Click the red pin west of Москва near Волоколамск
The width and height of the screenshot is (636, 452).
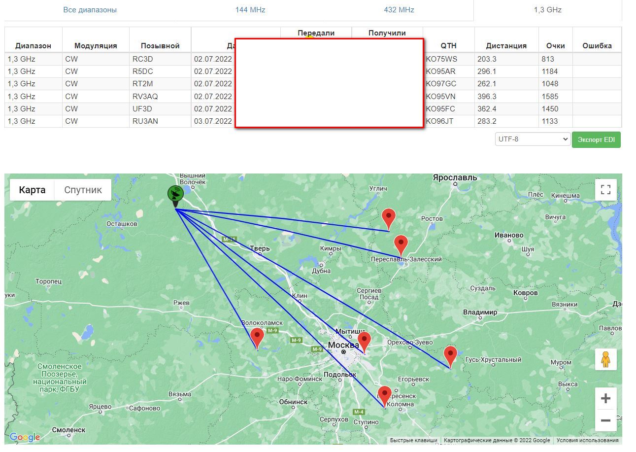(x=257, y=337)
